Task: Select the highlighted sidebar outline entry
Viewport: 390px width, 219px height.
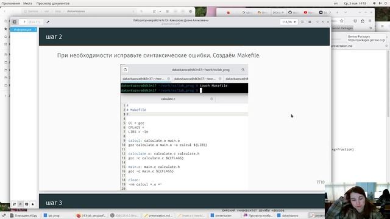Action: point(24,30)
